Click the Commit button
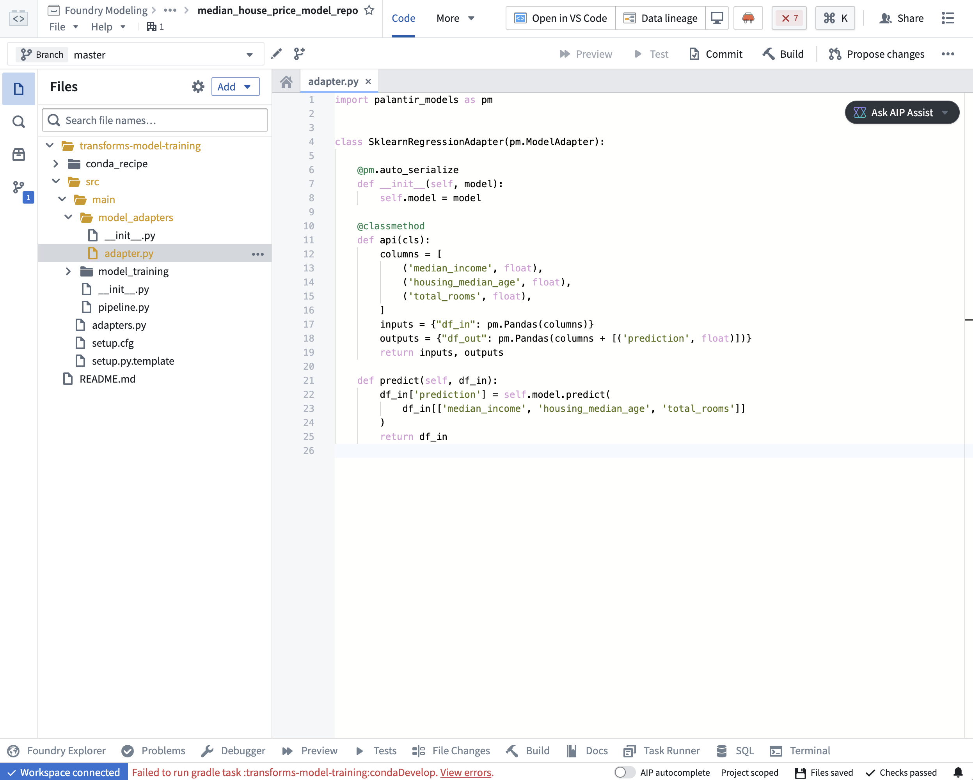The width and height of the screenshot is (973, 780). tap(716, 54)
